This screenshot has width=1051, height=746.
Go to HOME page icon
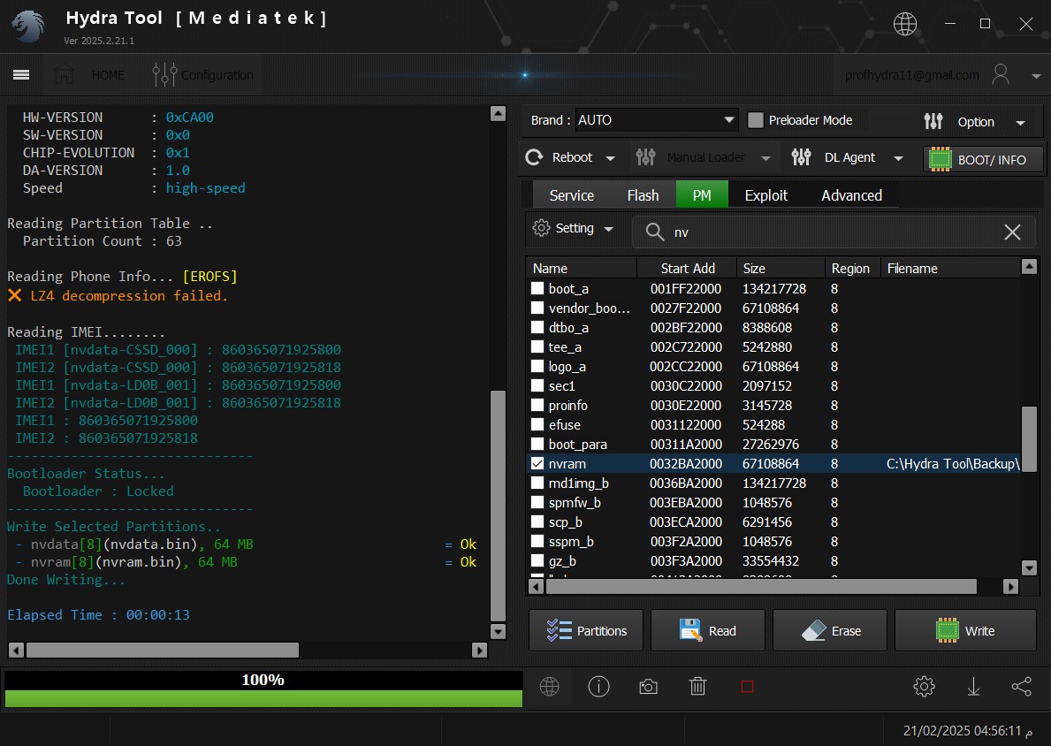(x=65, y=74)
